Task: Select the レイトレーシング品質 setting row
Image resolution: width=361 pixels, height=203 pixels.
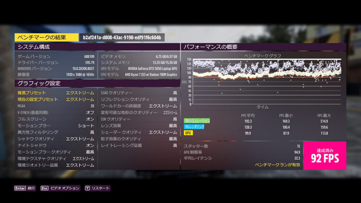Action: click(x=139, y=145)
